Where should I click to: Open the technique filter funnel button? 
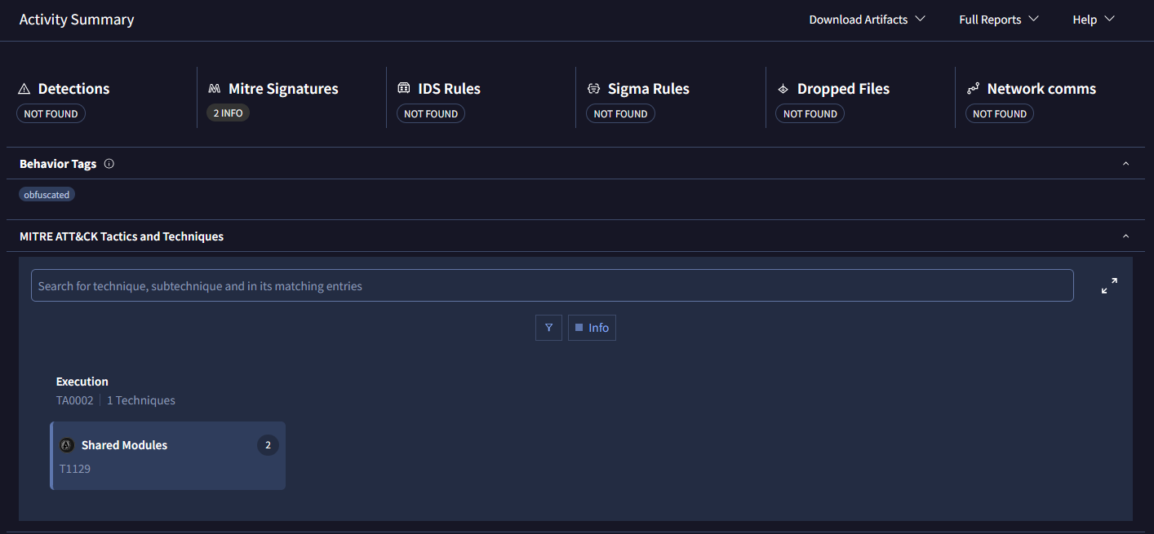pyautogui.click(x=548, y=328)
